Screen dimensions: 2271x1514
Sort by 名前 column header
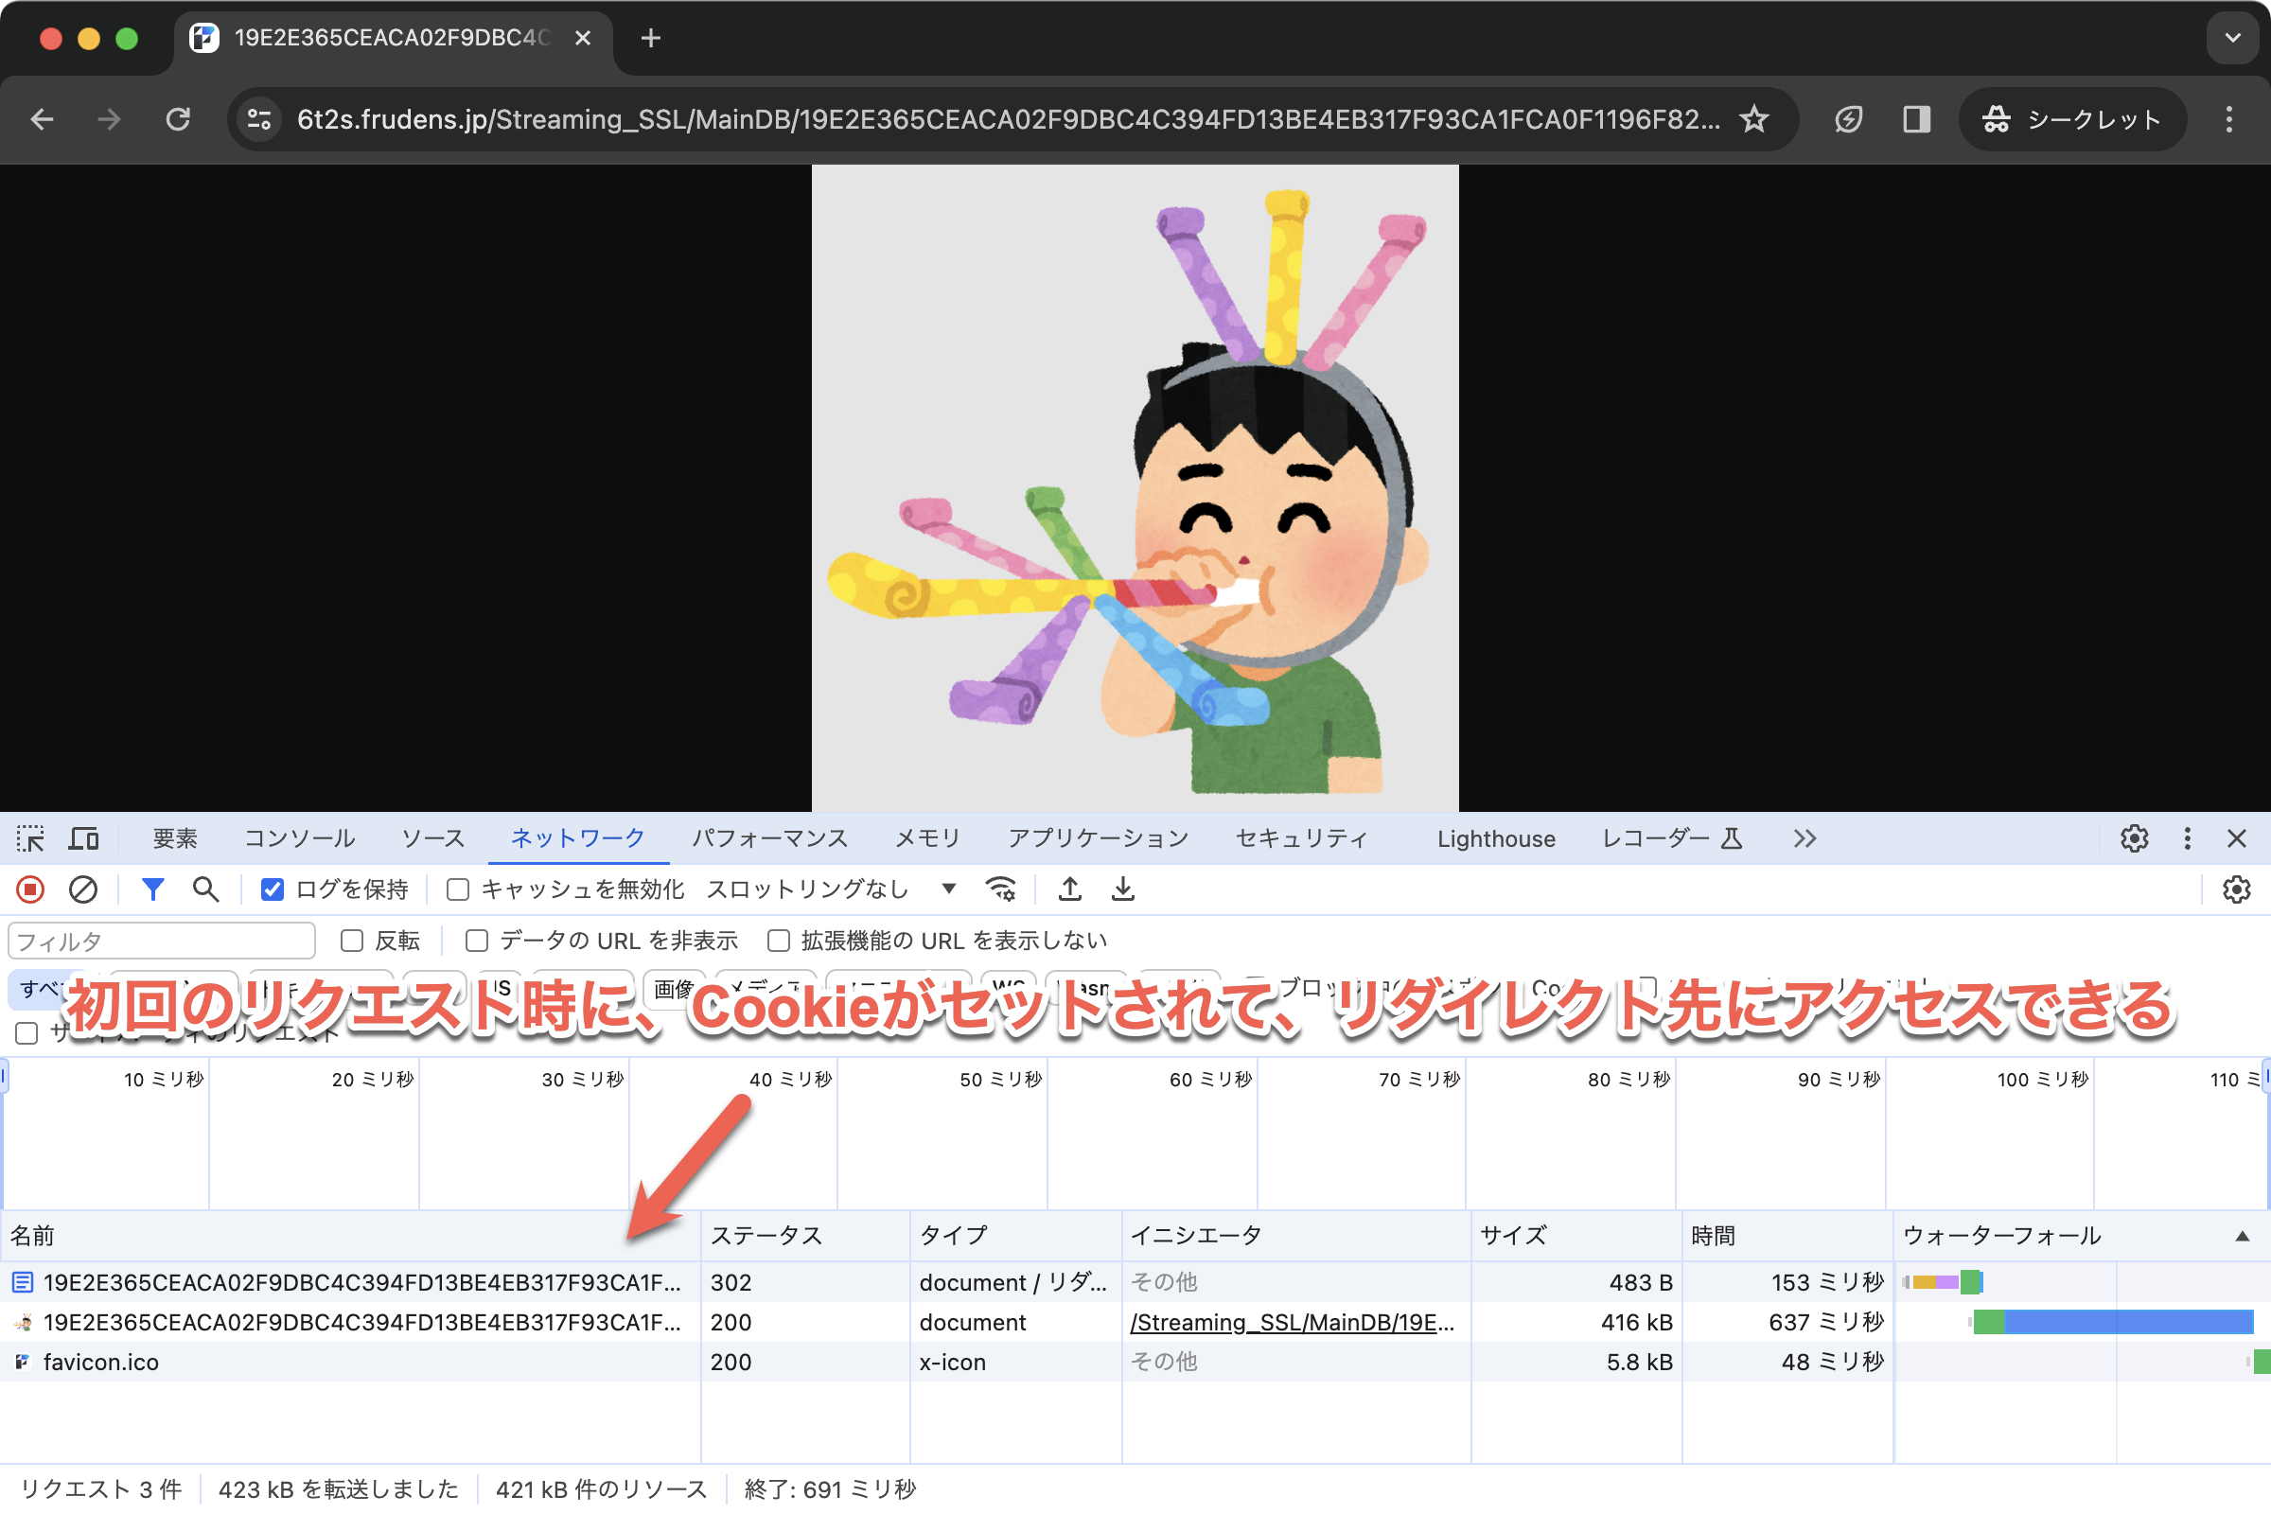click(x=349, y=1236)
